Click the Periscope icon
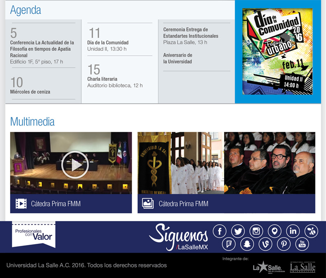326x278 pixels. [275, 231]
